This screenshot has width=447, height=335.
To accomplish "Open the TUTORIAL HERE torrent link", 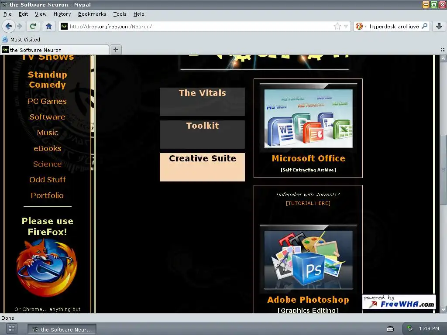I will coord(308,203).
